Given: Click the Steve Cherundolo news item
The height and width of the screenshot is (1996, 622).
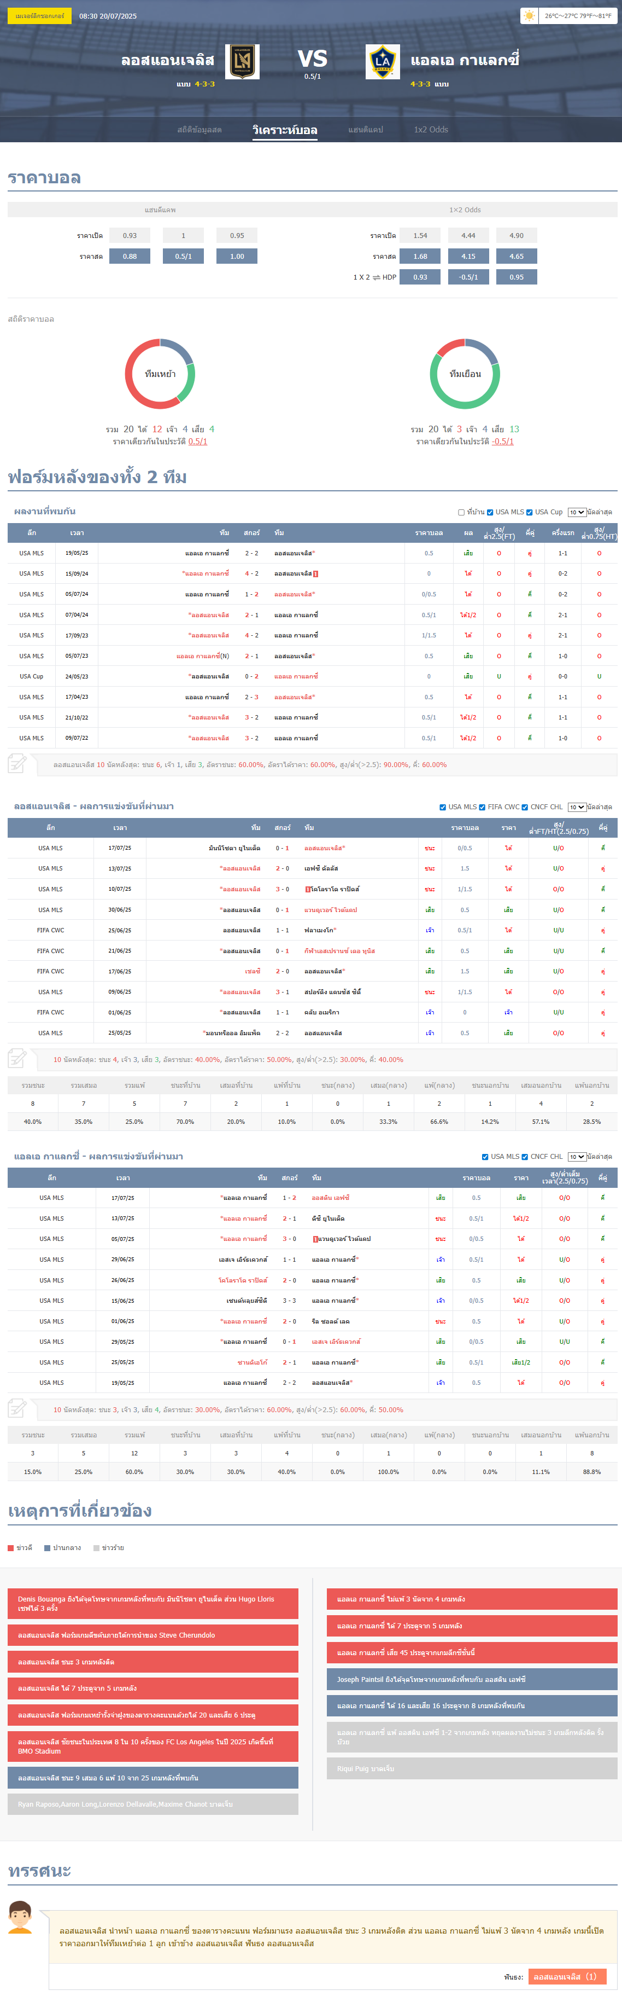Looking at the screenshot, I should point(153,1635).
